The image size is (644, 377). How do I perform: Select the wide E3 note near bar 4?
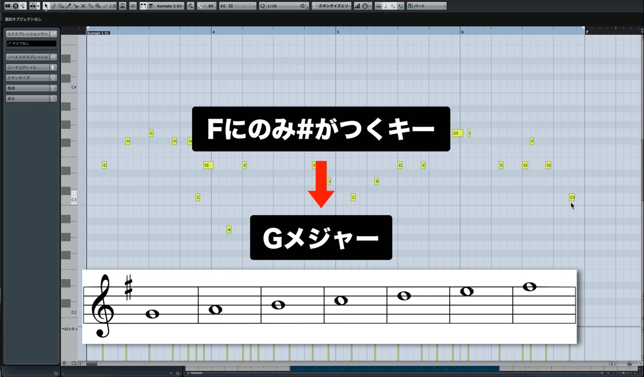[208, 165]
